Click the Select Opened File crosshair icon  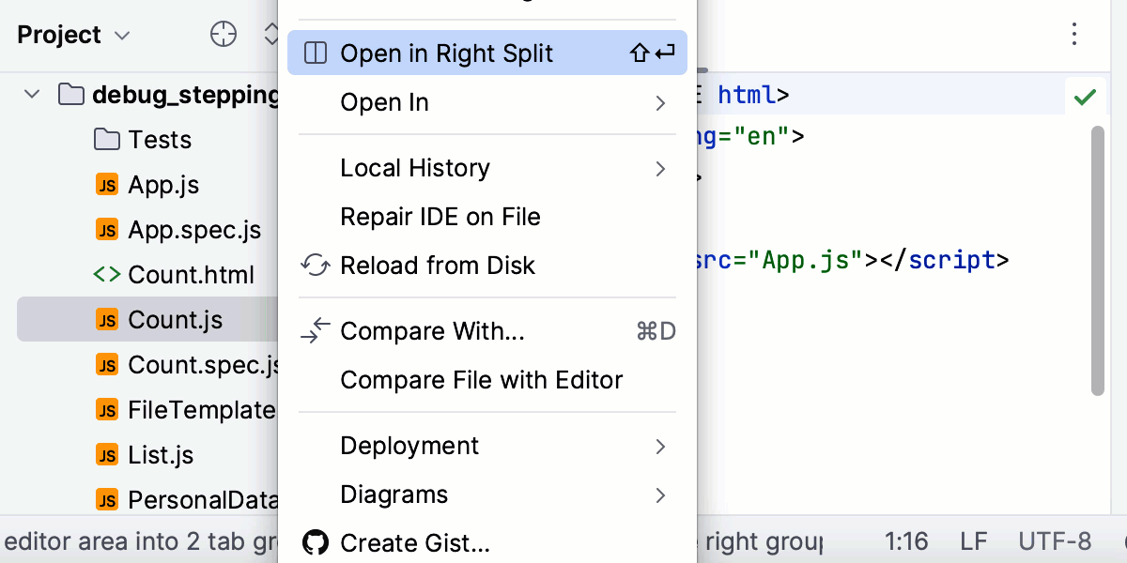click(223, 34)
